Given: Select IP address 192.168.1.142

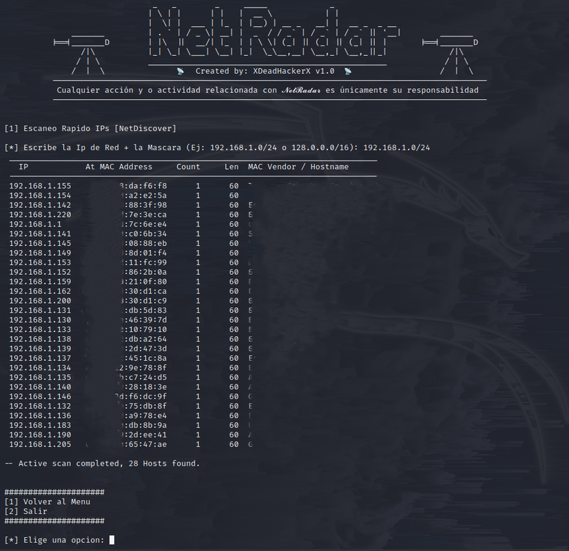Looking at the screenshot, I should point(40,205).
